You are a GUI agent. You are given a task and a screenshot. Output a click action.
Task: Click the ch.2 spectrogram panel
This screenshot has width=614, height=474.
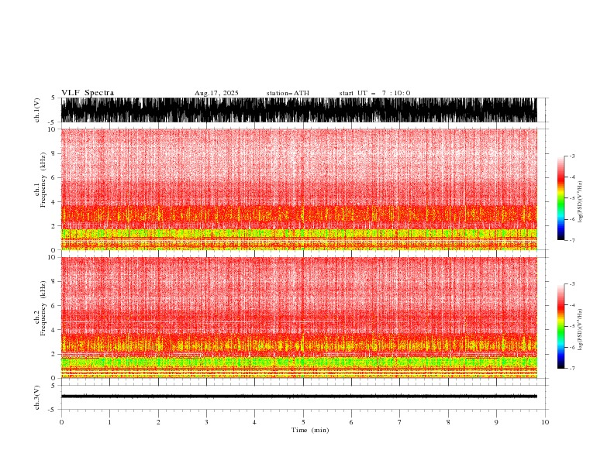(299, 318)
